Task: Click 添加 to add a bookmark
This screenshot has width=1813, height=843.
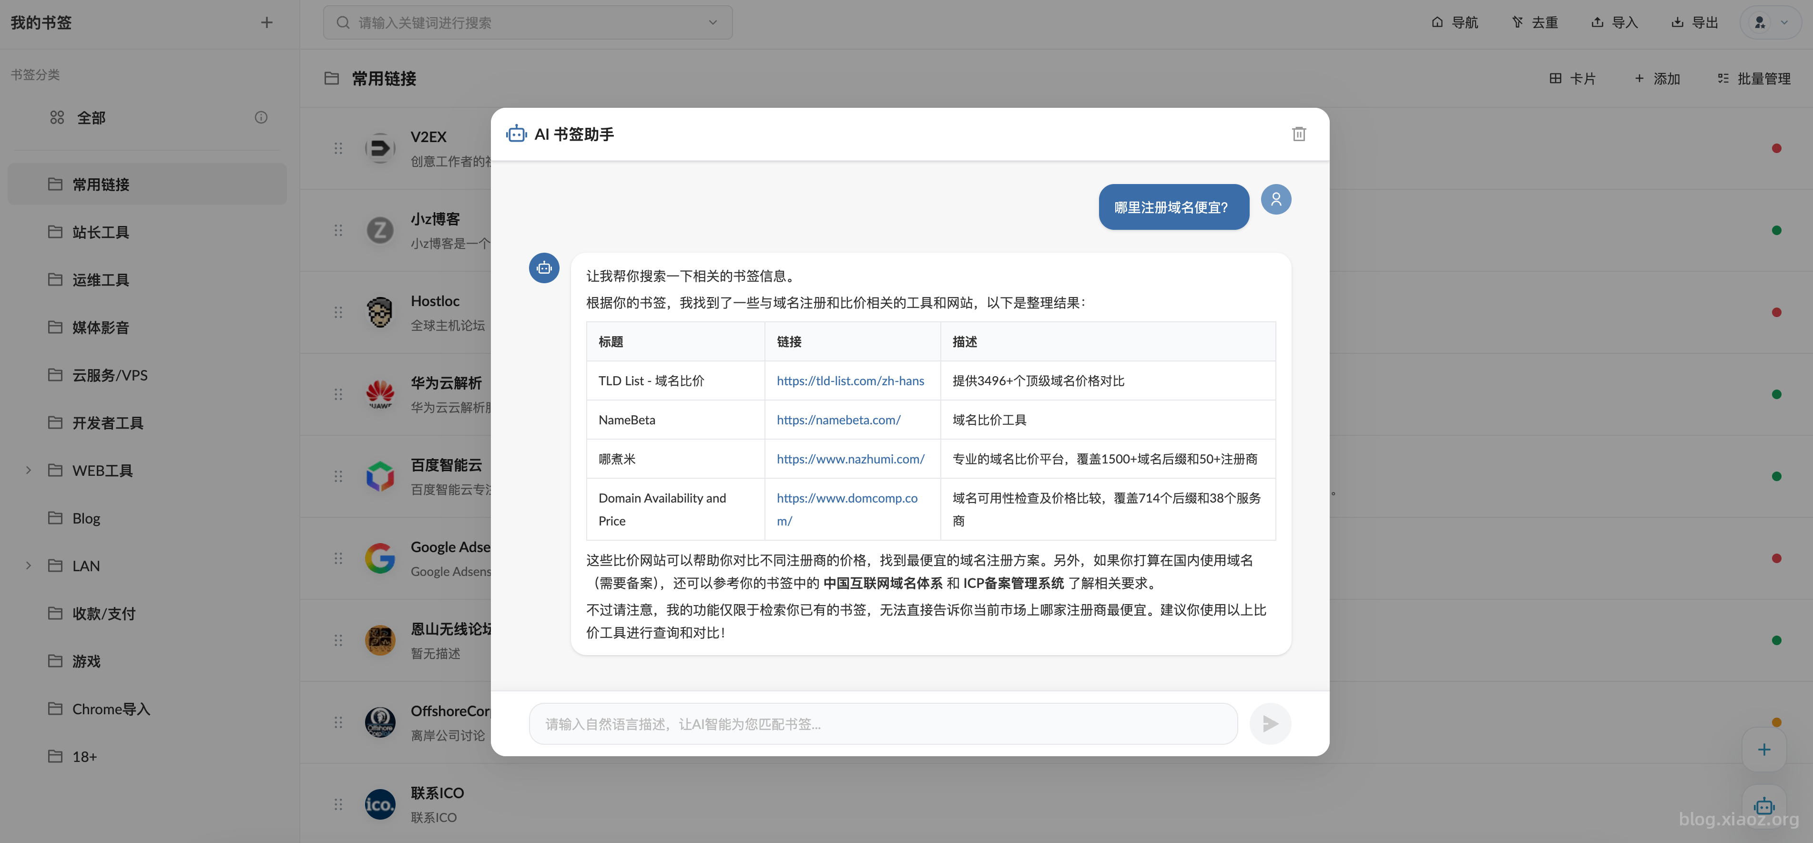Action: pyautogui.click(x=1657, y=78)
